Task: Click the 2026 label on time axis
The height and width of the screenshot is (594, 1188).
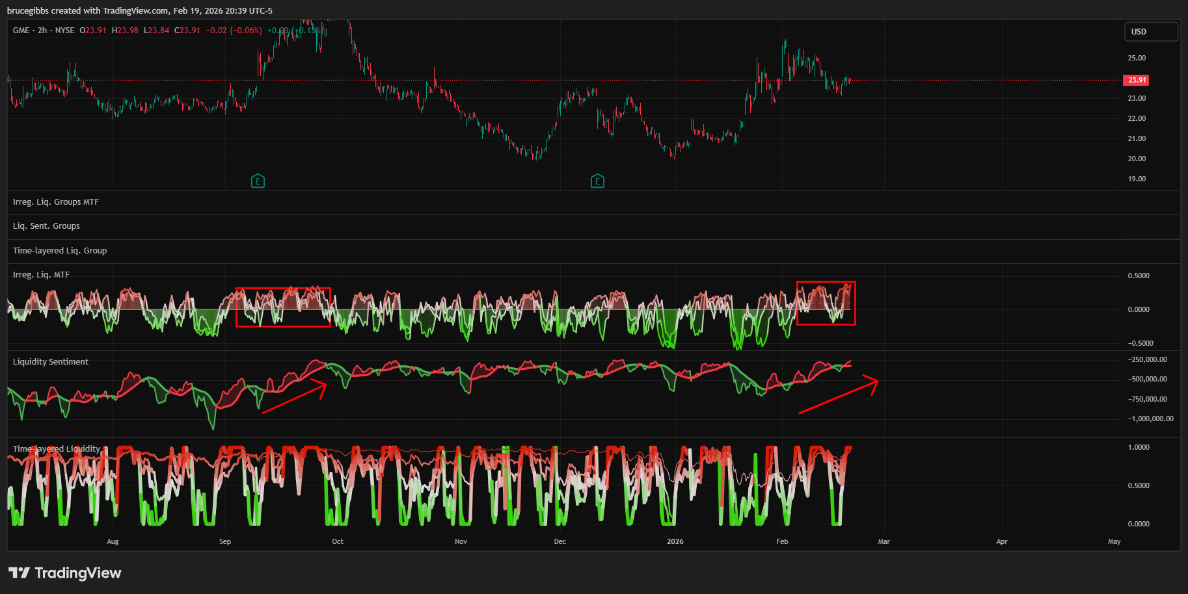Action: [675, 541]
